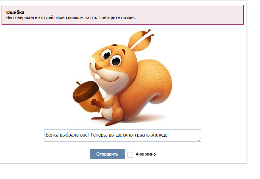The height and width of the screenshot is (179, 260).
Task: Click the error message about acting too often
Action: pos(71,17)
